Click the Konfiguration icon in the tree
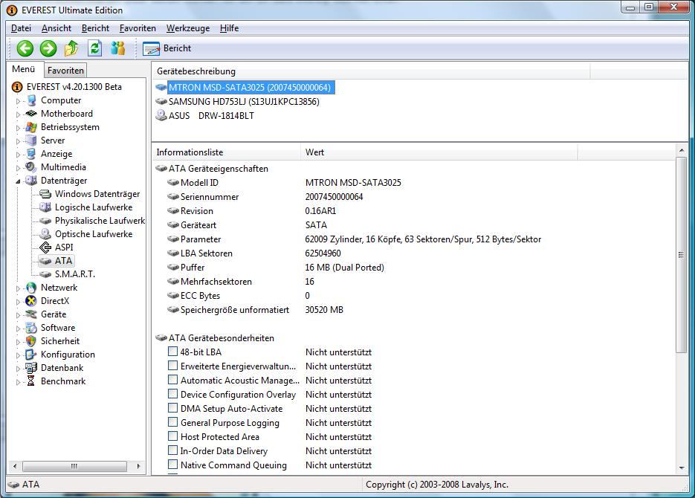Screen dimensions: 695x498 31,355
